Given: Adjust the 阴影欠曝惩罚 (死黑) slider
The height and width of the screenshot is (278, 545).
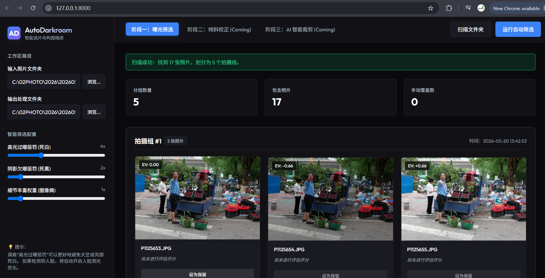Looking at the screenshot, I should coord(56,177).
